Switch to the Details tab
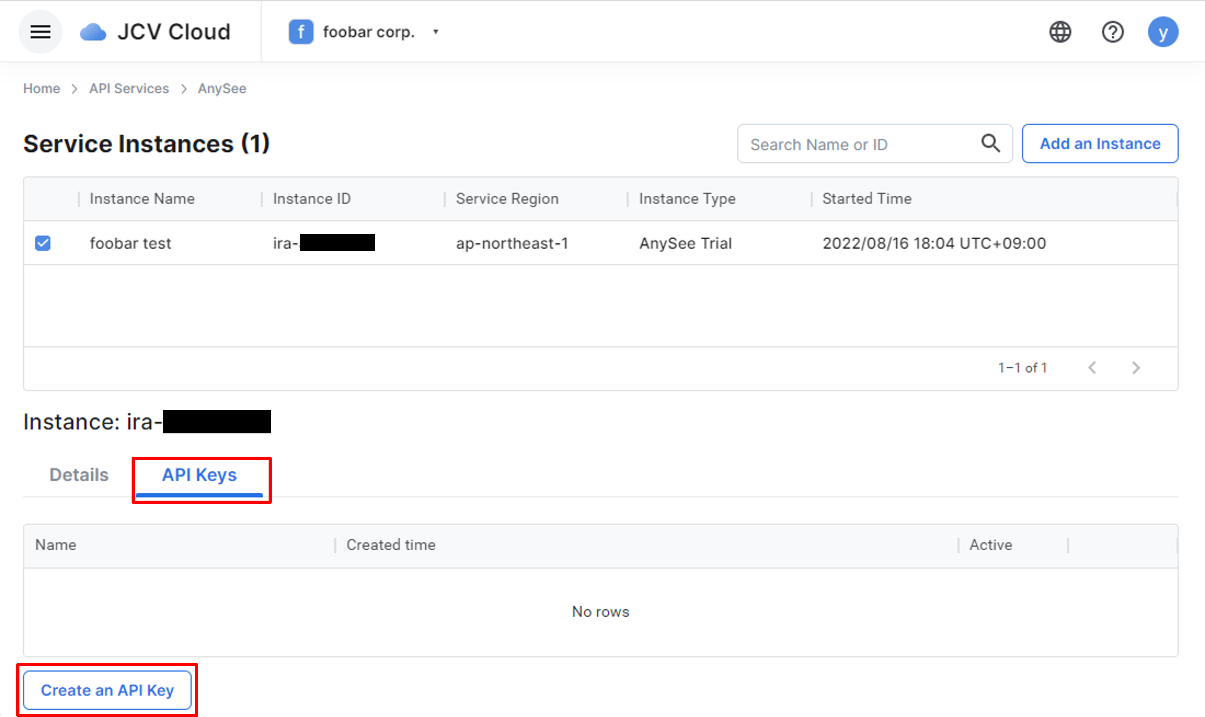This screenshot has width=1205, height=717. [x=79, y=475]
